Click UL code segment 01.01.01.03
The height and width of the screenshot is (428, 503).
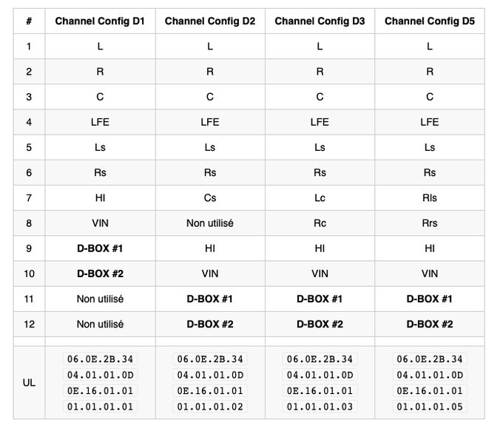(320, 407)
